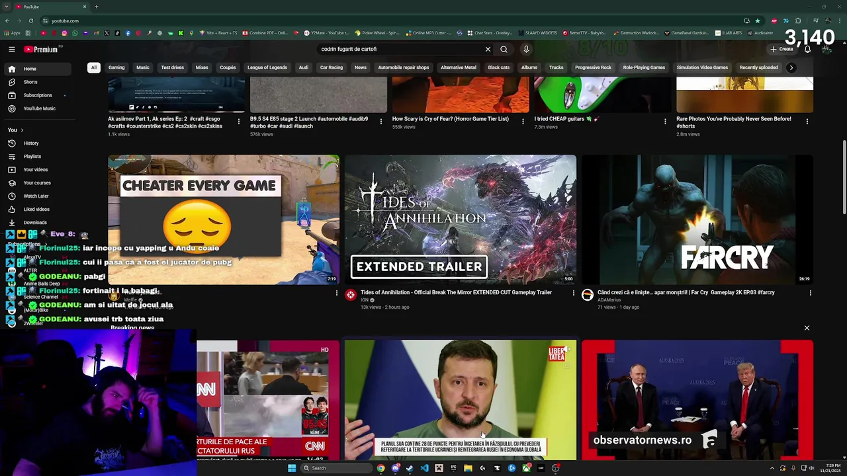This screenshot has height=476, width=847.
Task: Open the Windows Start menu
Action: (292, 468)
